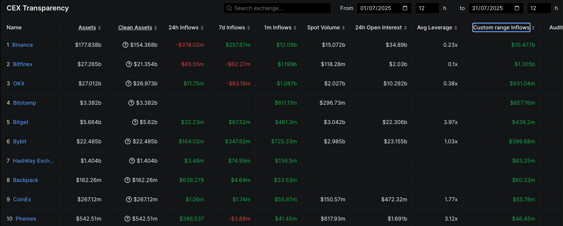The image size is (563, 226).
Task: Open the Bitget exchange link
Action: pos(21,122)
